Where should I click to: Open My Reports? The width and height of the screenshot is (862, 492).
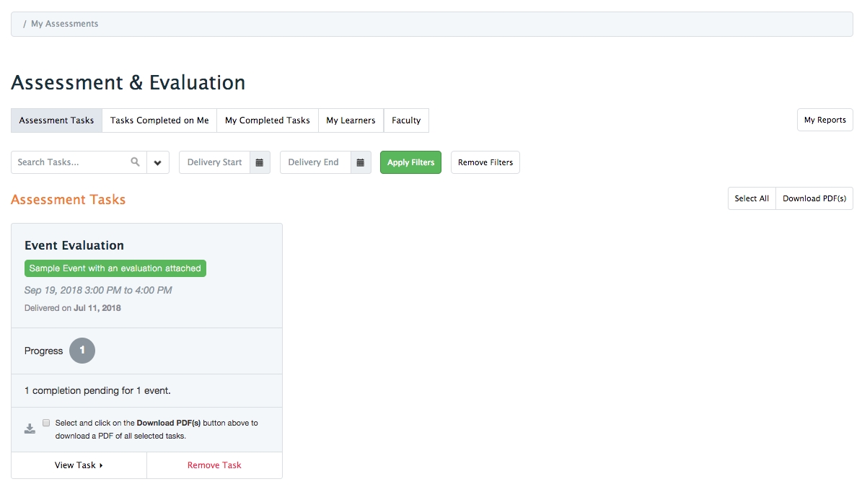coord(824,120)
